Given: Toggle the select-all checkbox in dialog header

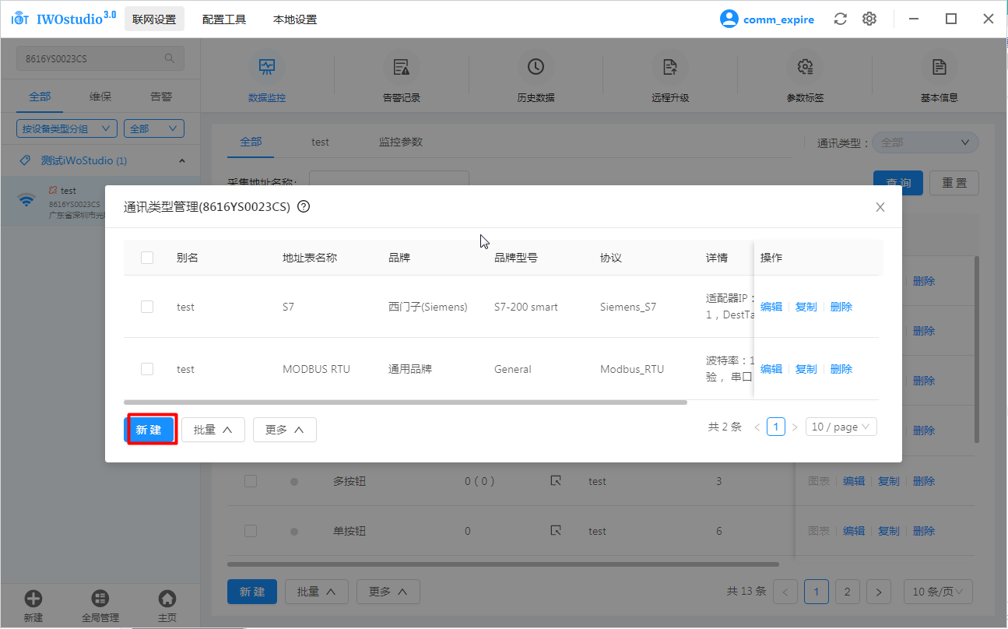Looking at the screenshot, I should [147, 258].
